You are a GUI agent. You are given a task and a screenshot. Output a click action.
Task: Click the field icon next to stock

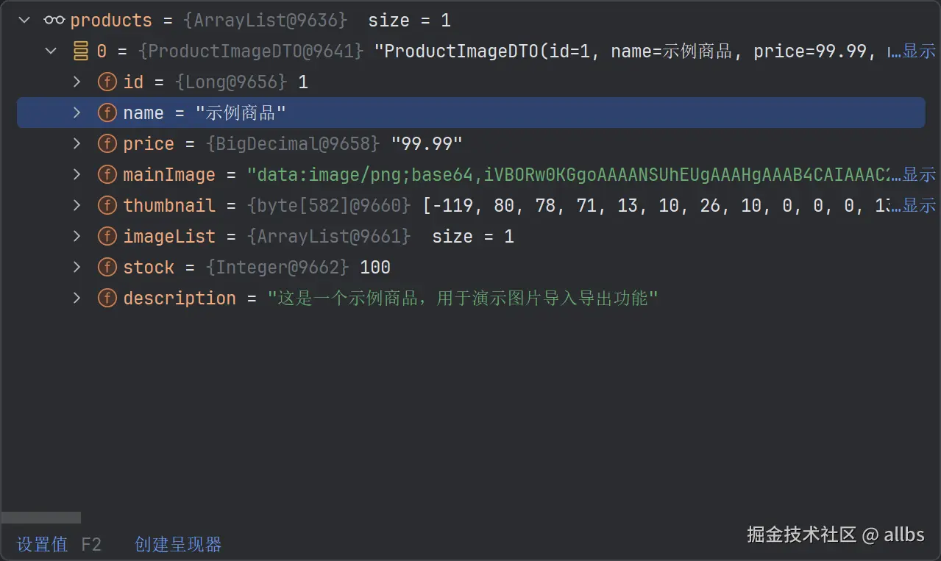point(107,267)
